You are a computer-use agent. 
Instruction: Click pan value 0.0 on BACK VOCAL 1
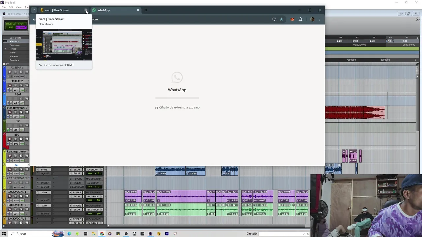pyautogui.click(x=90, y=200)
